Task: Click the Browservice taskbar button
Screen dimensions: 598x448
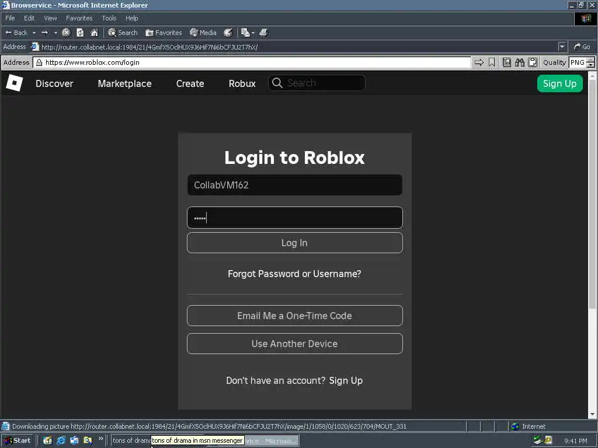Action: coord(272,441)
